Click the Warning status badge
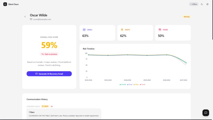 coord(187,17)
